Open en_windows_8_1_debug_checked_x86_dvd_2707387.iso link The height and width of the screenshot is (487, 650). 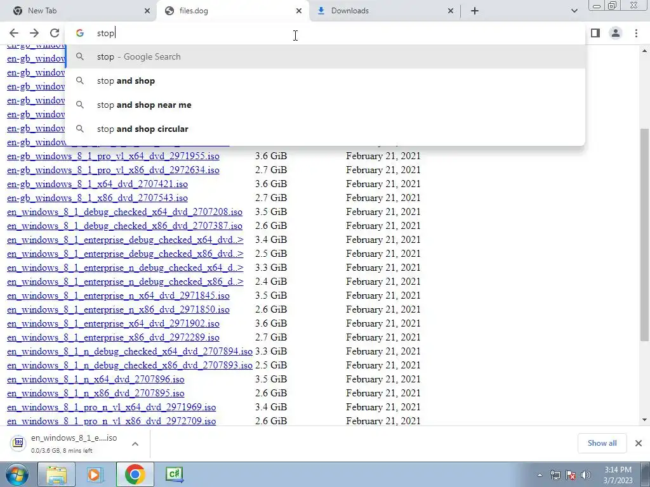tap(125, 226)
